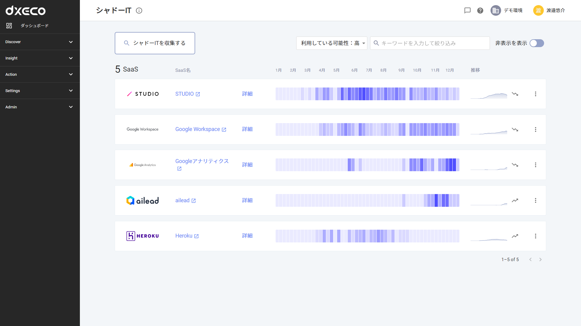Click the シャドーITを収集する button
Screen dimensions: 581x326
pyautogui.click(x=155, y=43)
